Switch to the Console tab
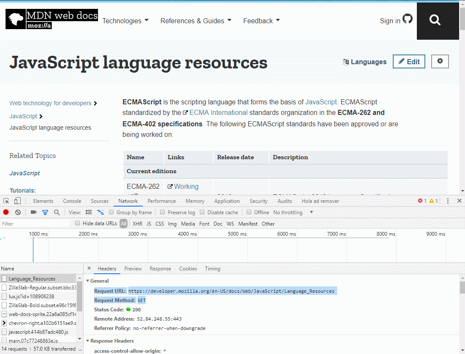This screenshot has width=465, height=354. [72, 201]
